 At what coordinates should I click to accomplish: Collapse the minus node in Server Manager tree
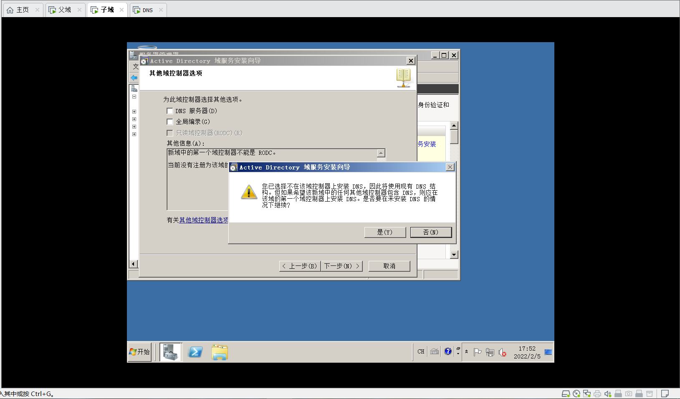click(x=134, y=97)
